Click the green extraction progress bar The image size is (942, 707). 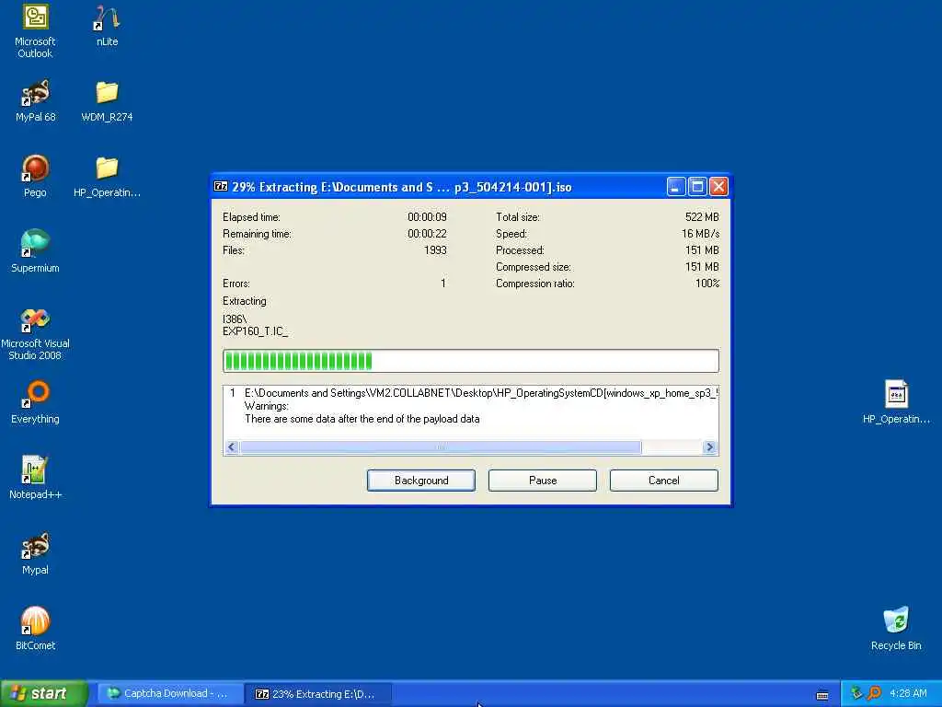point(470,361)
